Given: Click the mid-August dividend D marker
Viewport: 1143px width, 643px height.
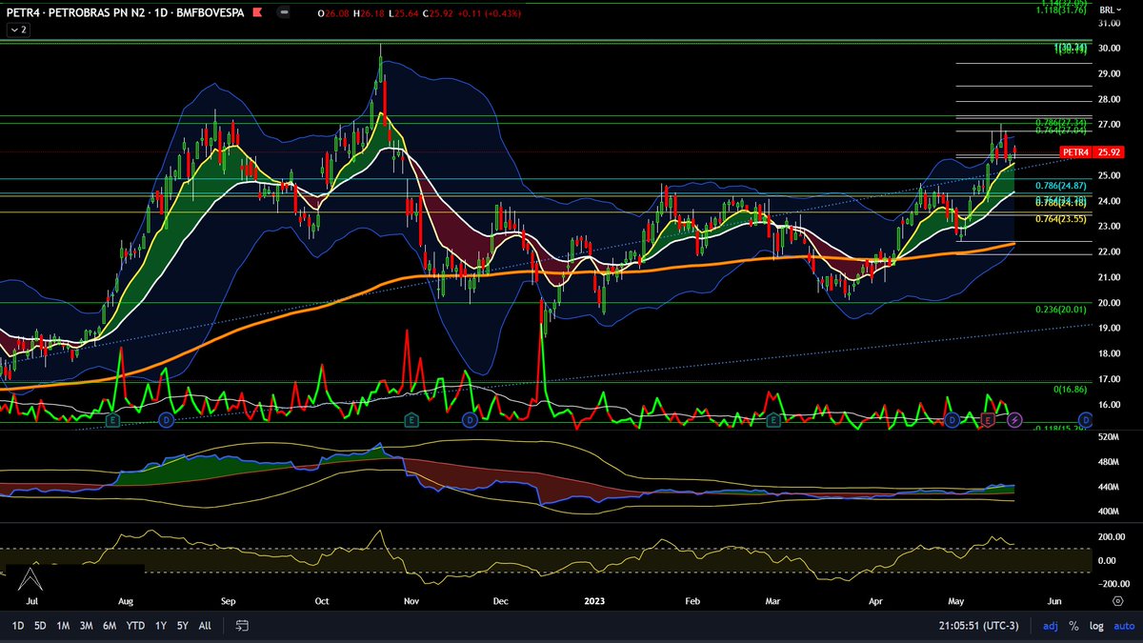Looking at the screenshot, I should (167, 420).
